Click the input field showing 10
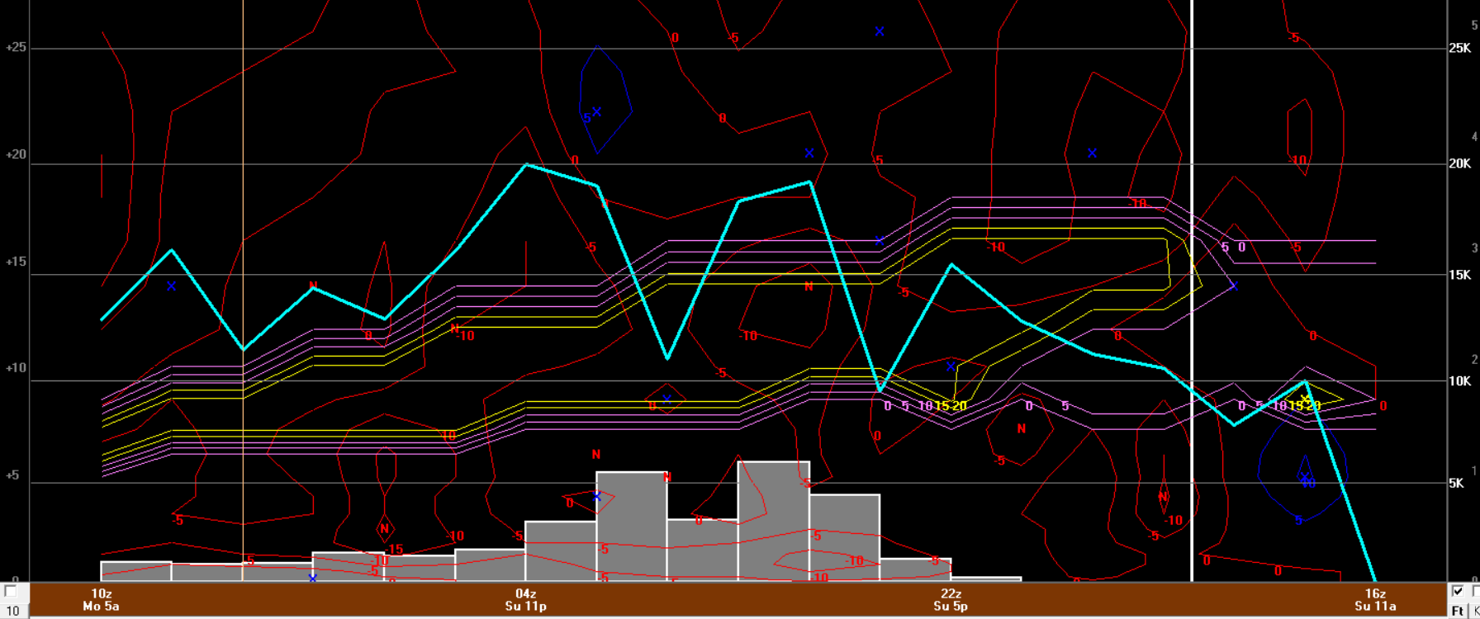This screenshot has height=619, width=1480. (13, 611)
